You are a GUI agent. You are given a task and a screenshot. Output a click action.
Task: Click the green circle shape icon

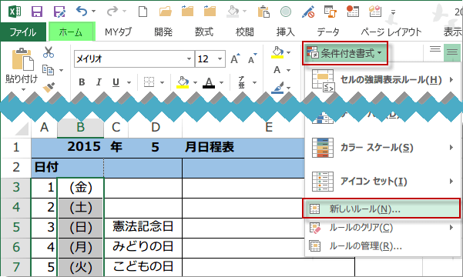(286, 12)
